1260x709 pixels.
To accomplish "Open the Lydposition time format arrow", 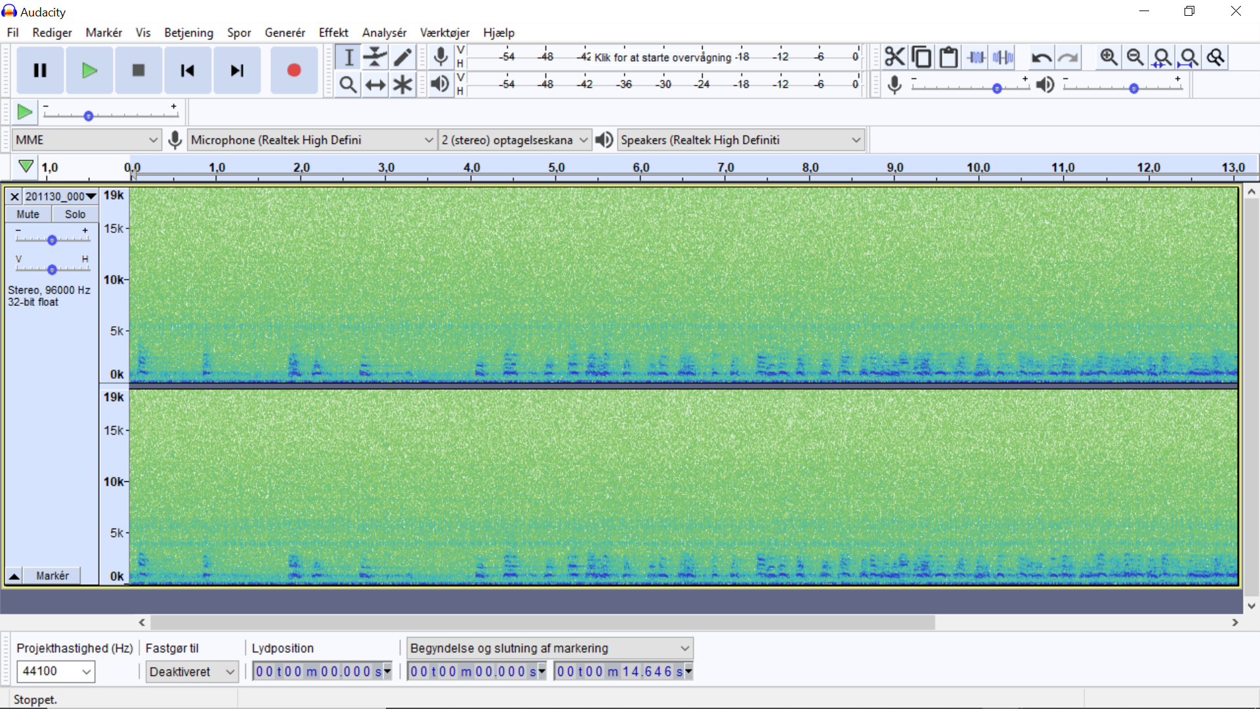I will [387, 671].
